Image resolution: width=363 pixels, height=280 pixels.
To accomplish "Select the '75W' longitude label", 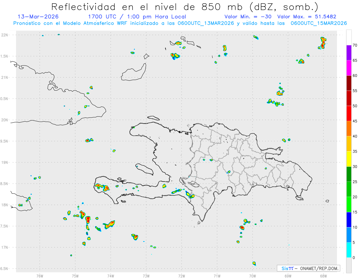I will coord(75,276).
